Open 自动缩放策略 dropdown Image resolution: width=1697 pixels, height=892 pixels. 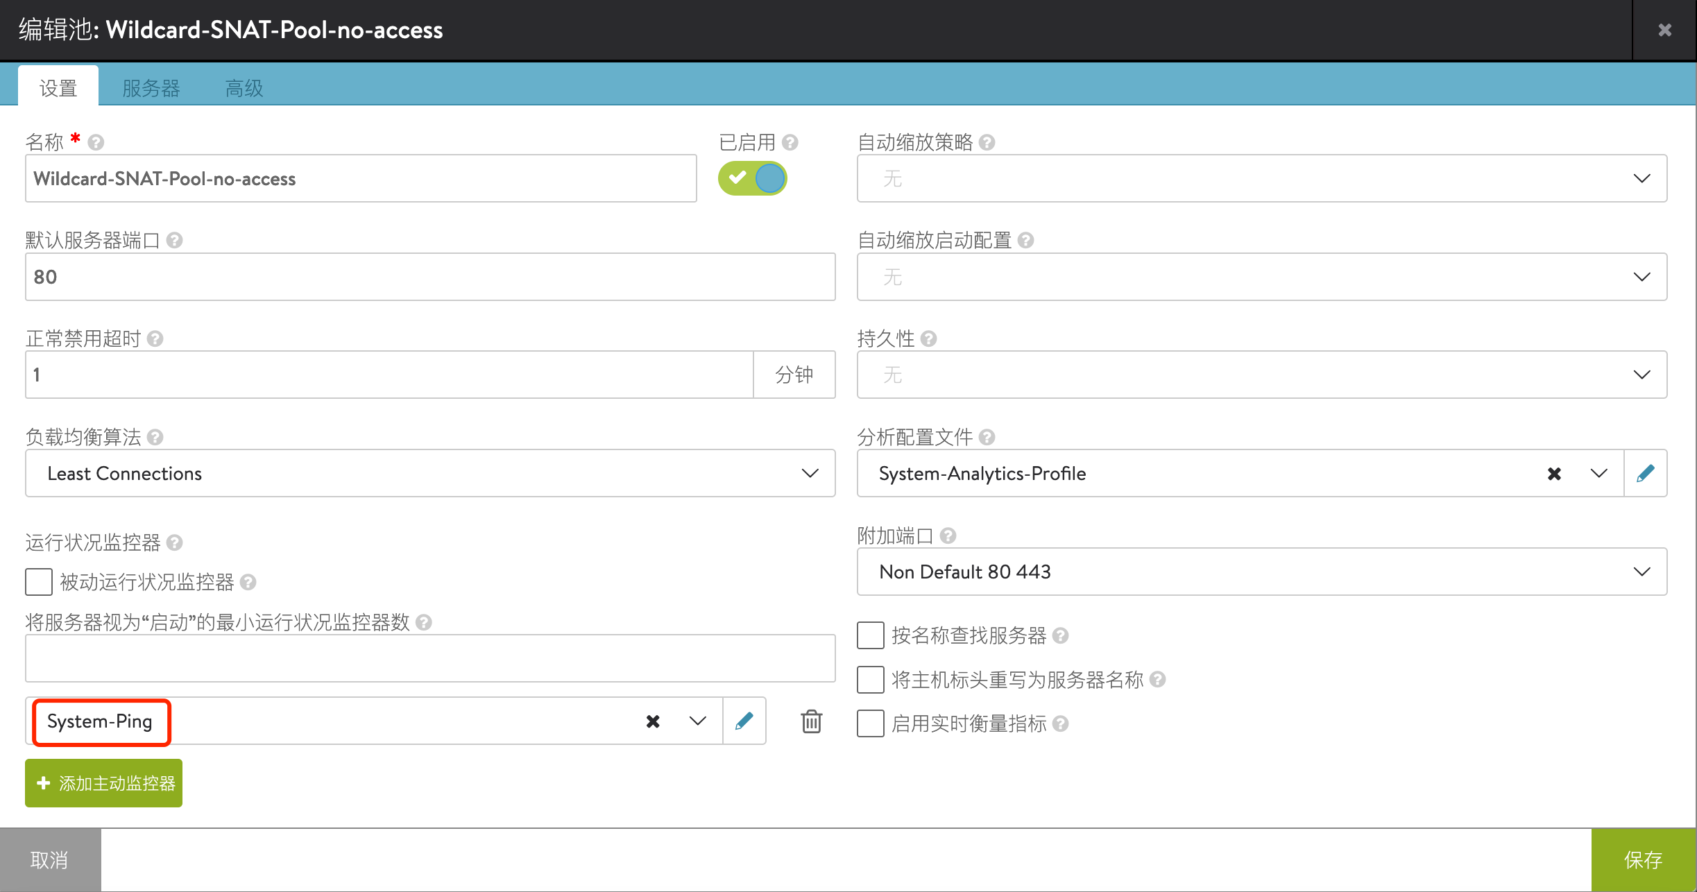click(x=1262, y=178)
